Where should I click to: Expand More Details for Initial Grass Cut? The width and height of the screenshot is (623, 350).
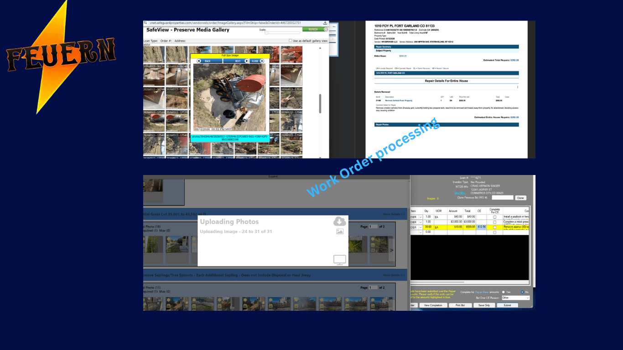[x=394, y=214]
